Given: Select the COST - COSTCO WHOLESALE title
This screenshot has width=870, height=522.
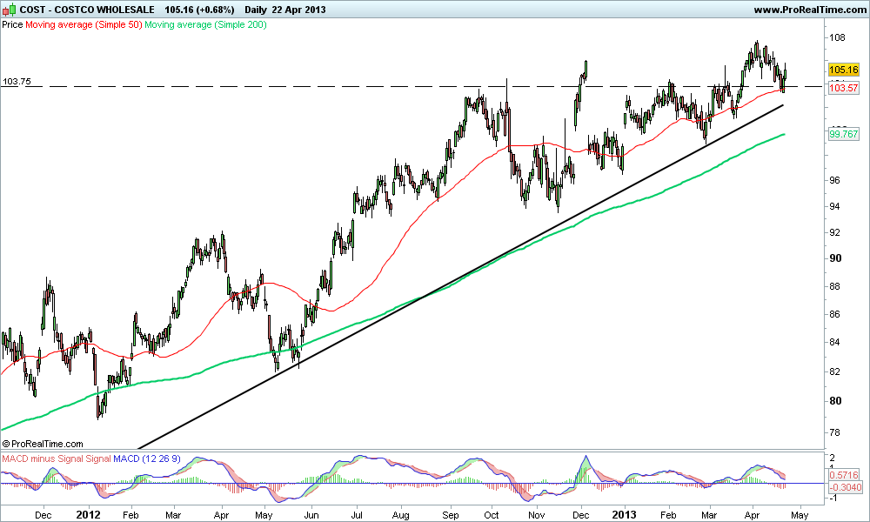Looking at the screenshot, I should pyautogui.click(x=88, y=10).
